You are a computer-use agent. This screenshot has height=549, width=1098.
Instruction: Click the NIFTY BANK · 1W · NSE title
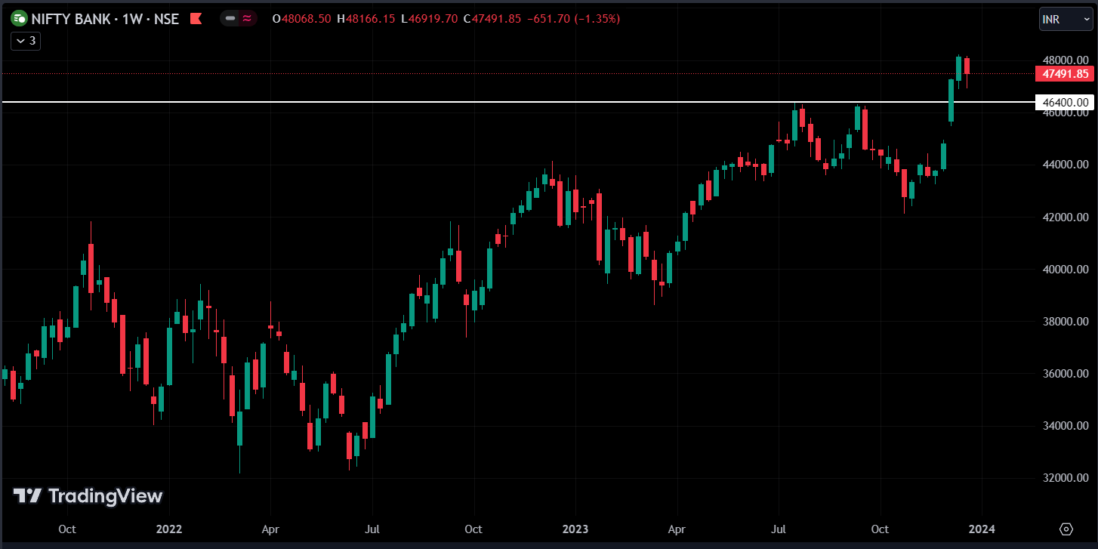click(105, 19)
